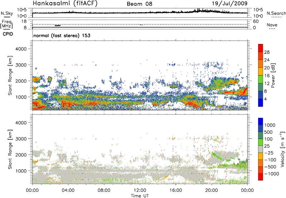The image size is (286, 198).
Task: Pick the yellow-orange 16–20 dB segment of the power bar
Action: click(x=261, y=71)
